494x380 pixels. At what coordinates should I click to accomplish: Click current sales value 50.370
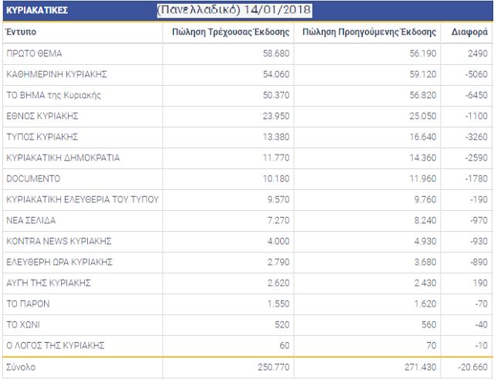click(276, 95)
